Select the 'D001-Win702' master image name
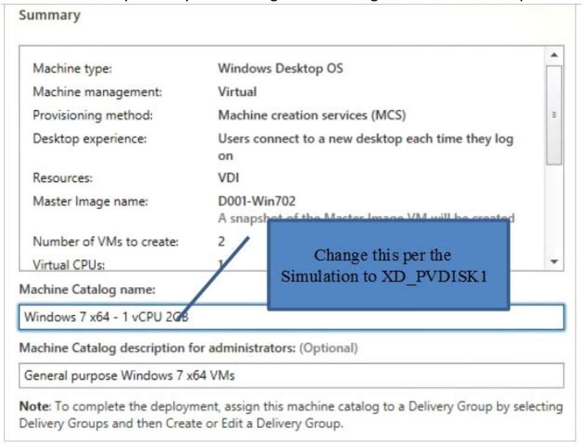The image size is (588, 447). click(x=257, y=201)
